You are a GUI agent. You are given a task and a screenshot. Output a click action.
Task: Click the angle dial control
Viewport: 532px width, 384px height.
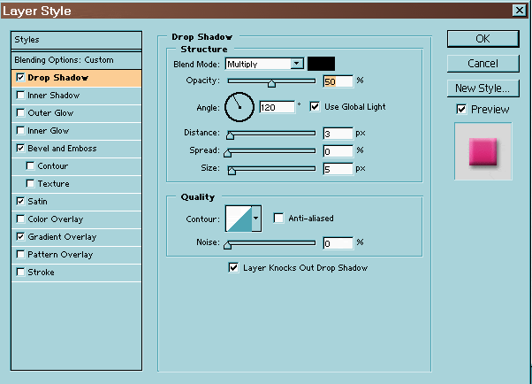(x=239, y=107)
